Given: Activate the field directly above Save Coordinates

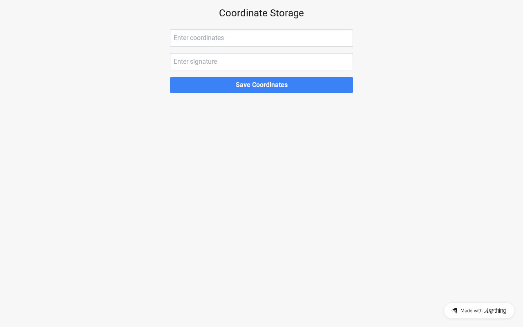Looking at the screenshot, I should point(261,62).
